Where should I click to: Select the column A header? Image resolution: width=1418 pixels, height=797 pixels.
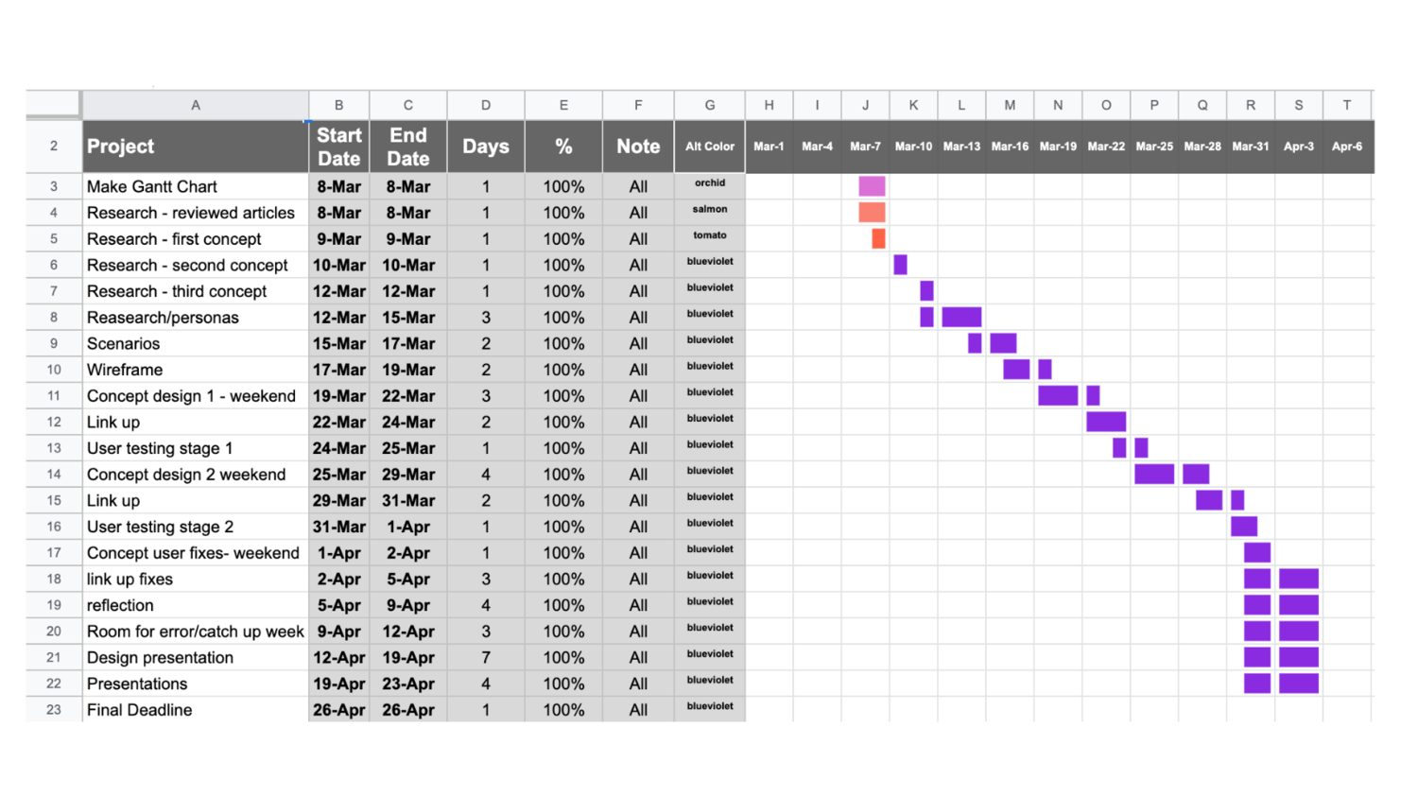tap(196, 105)
